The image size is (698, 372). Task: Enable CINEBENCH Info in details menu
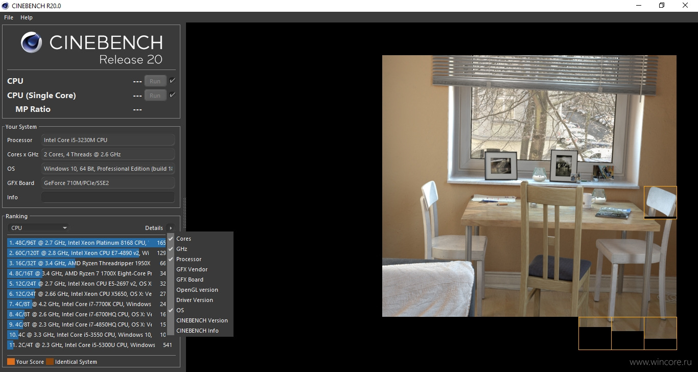pos(200,331)
